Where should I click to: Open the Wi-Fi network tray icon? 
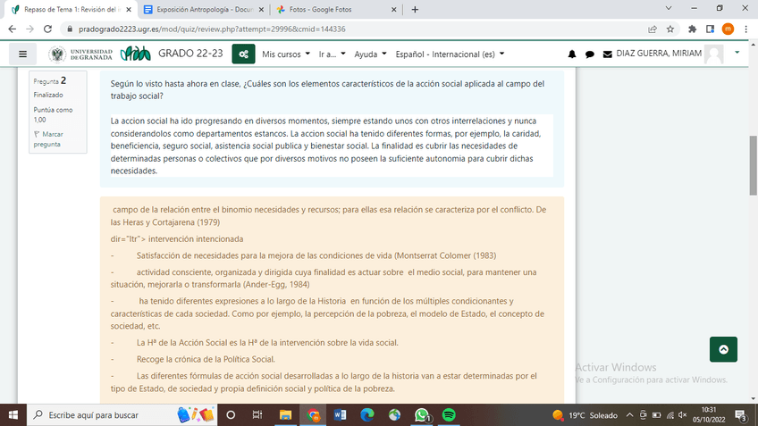click(670, 415)
